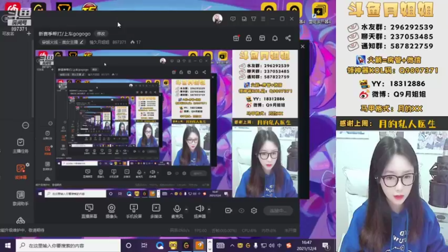Image resolution: width=448 pixels, height=252 pixels.
Task: Add a new scene with the plus
Action: tap(29, 34)
